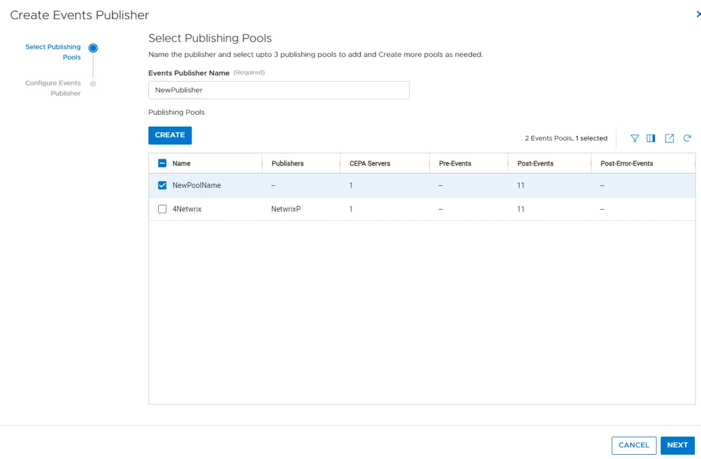Click the CEPA Servers value for NewPoolName
Viewport: 701px width, 459px height.
tap(351, 185)
